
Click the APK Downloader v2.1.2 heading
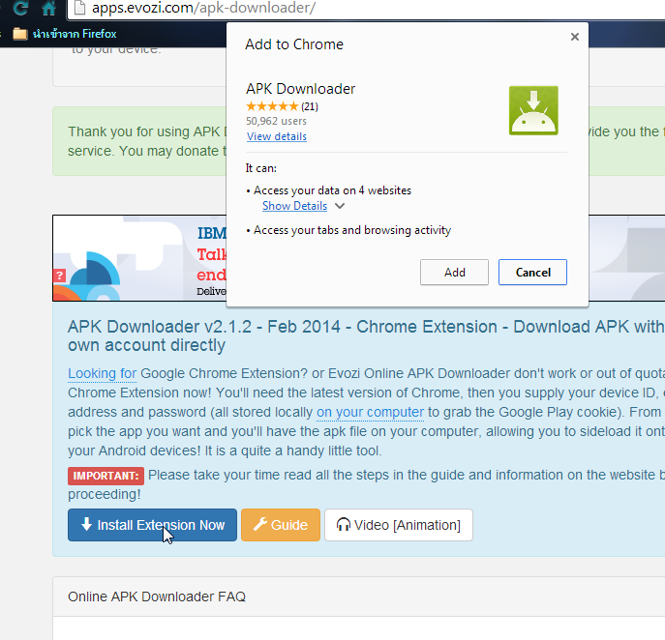point(366,335)
